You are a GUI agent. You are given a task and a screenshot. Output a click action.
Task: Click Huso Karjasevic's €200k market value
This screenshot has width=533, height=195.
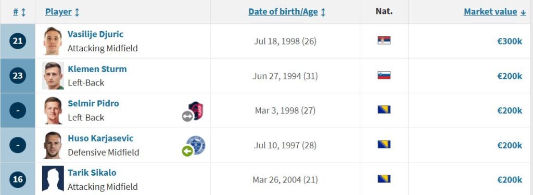tap(510, 146)
